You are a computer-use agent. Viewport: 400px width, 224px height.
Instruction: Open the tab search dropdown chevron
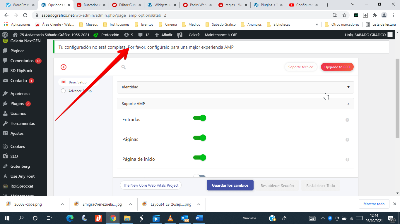tap(353, 5)
